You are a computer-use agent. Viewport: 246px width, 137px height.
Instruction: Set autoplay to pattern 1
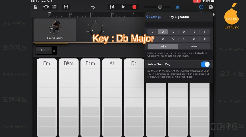coord(88,25)
